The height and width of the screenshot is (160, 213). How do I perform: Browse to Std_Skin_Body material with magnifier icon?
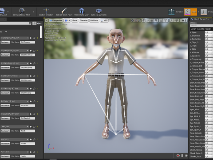(x=34, y=64)
